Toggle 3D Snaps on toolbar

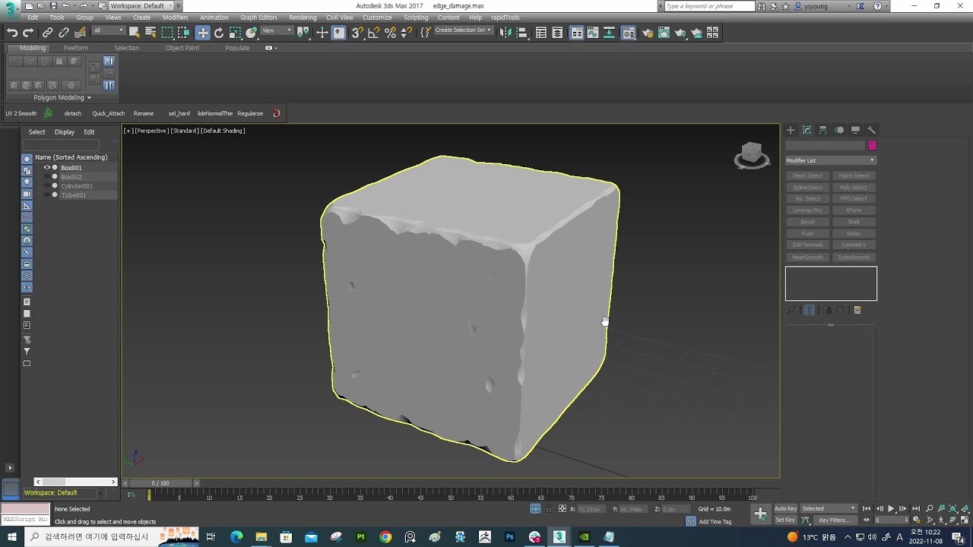(x=357, y=33)
